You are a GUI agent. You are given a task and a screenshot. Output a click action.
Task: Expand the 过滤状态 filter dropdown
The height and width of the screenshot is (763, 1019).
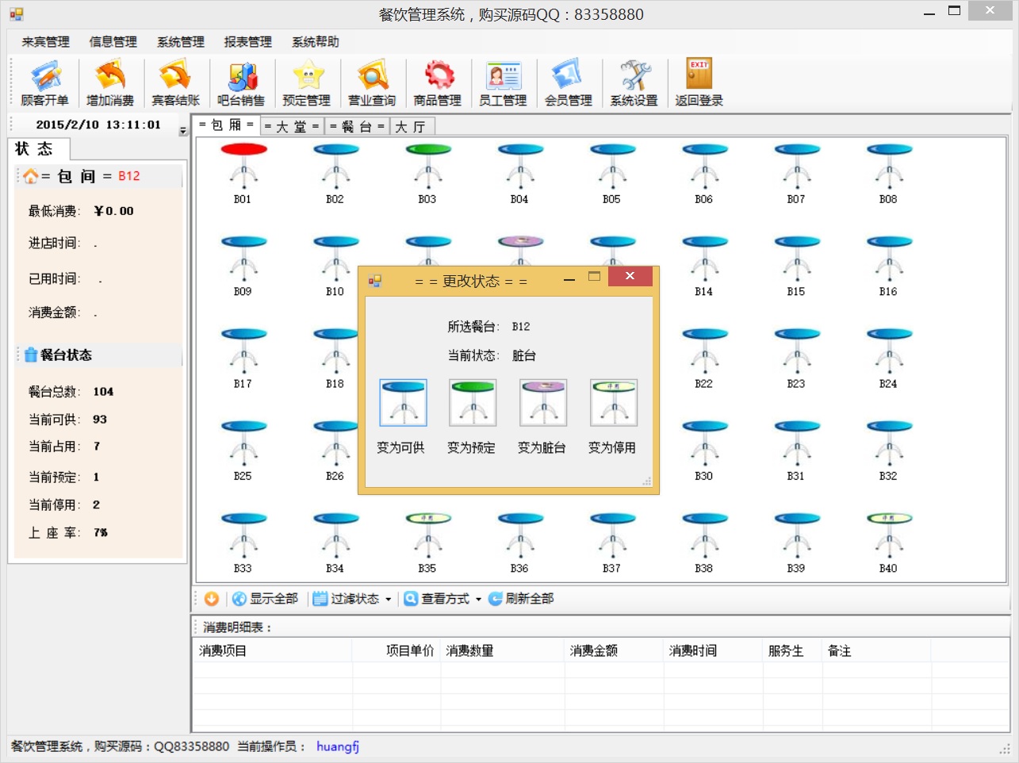388,600
